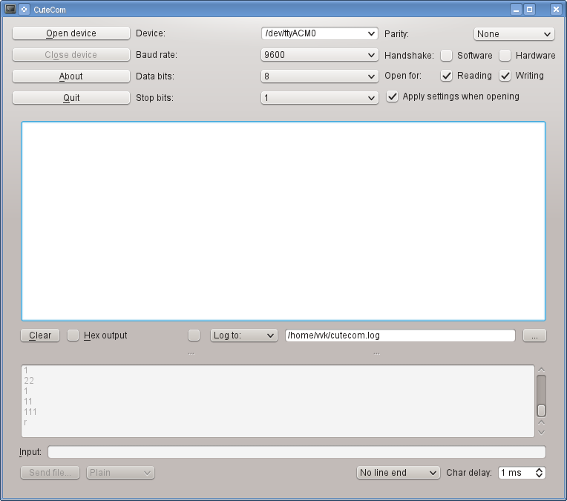The width and height of the screenshot is (567, 501).
Task: Change the No line end dropdown
Action: point(398,473)
